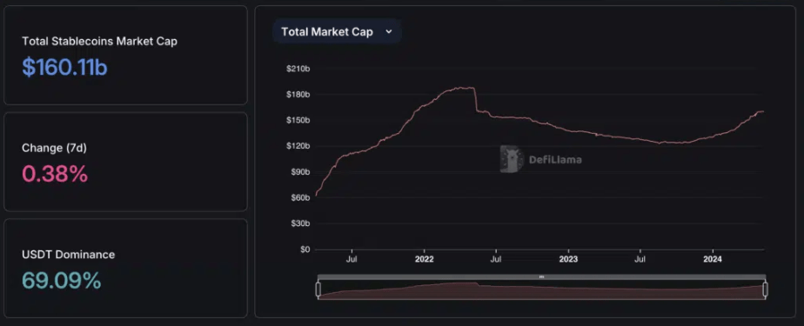Grab the left handle of range slider
Screen dimensions: 804x326
pyautogui.click(x=318, y=289)
